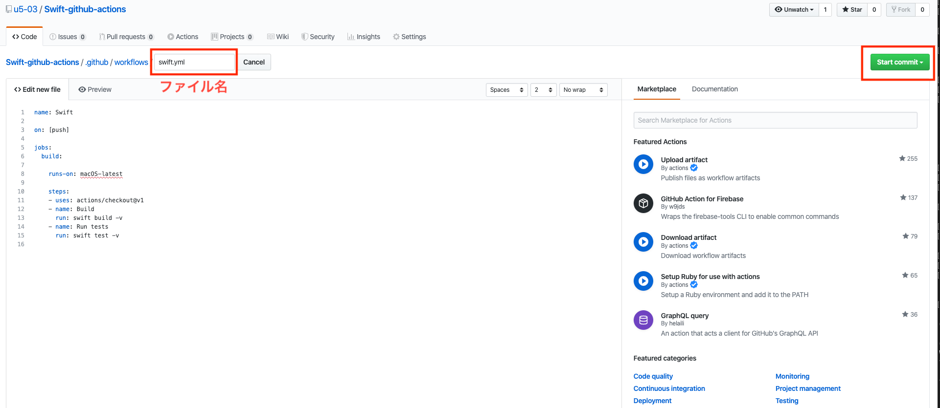Select the Edit new file tab
Screen dimensions: 940x408
[x=37, y=89]
